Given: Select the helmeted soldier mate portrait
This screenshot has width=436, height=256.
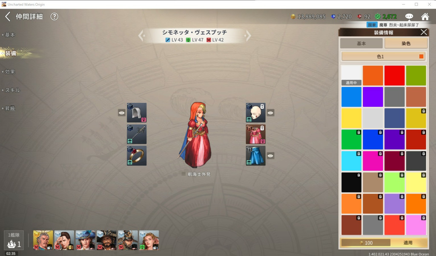Looking at the screenshot, I should (128, 240).
